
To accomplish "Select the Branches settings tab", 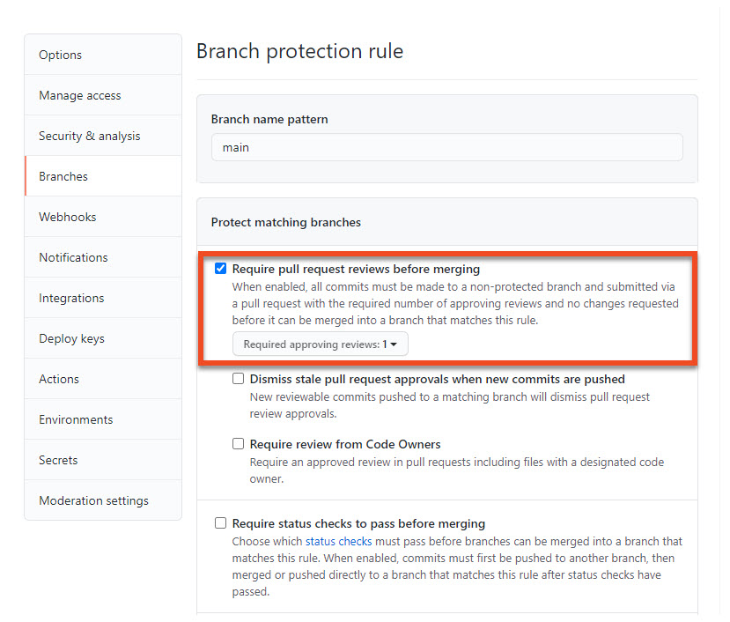I will pos(63,176).
